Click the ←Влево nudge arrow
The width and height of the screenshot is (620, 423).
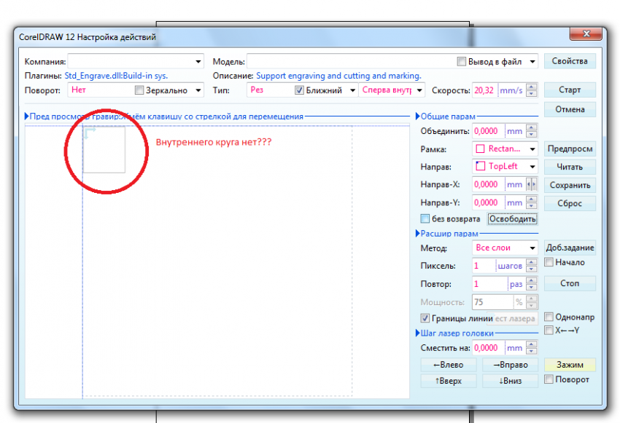pyautogui.click(x=448, y=365)
